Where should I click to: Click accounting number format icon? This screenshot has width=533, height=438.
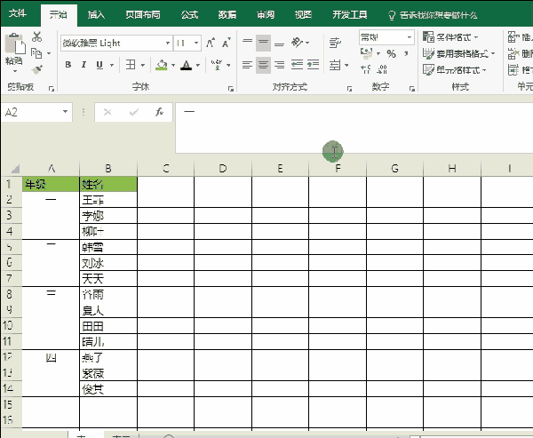[366, 53]
